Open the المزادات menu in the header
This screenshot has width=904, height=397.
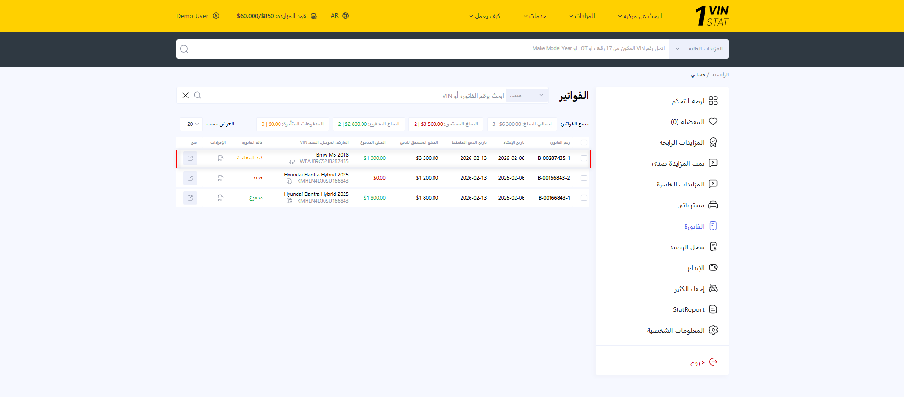pos(582,16)
